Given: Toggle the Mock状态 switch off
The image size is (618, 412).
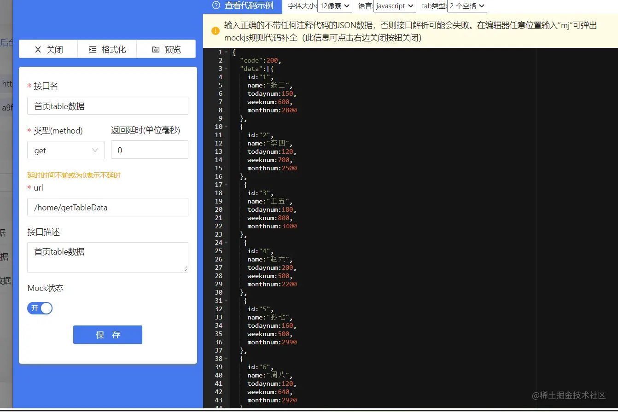Looking at the screenshot, I should click(x=40, y=308).
